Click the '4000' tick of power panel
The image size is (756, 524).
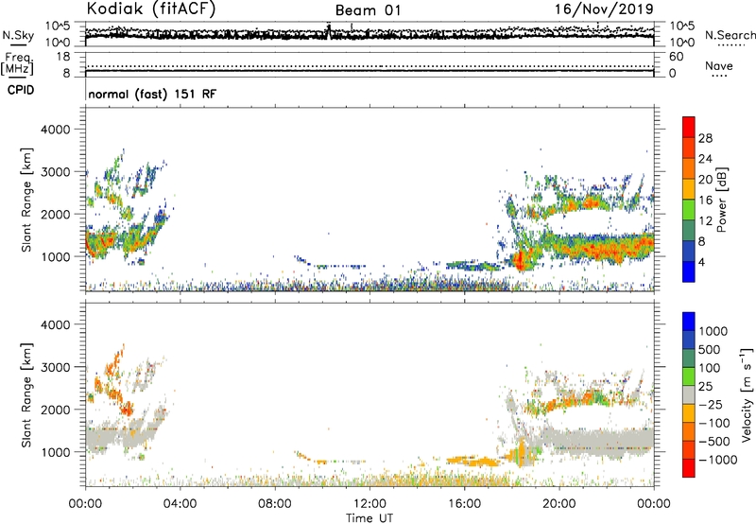[56, 130]
